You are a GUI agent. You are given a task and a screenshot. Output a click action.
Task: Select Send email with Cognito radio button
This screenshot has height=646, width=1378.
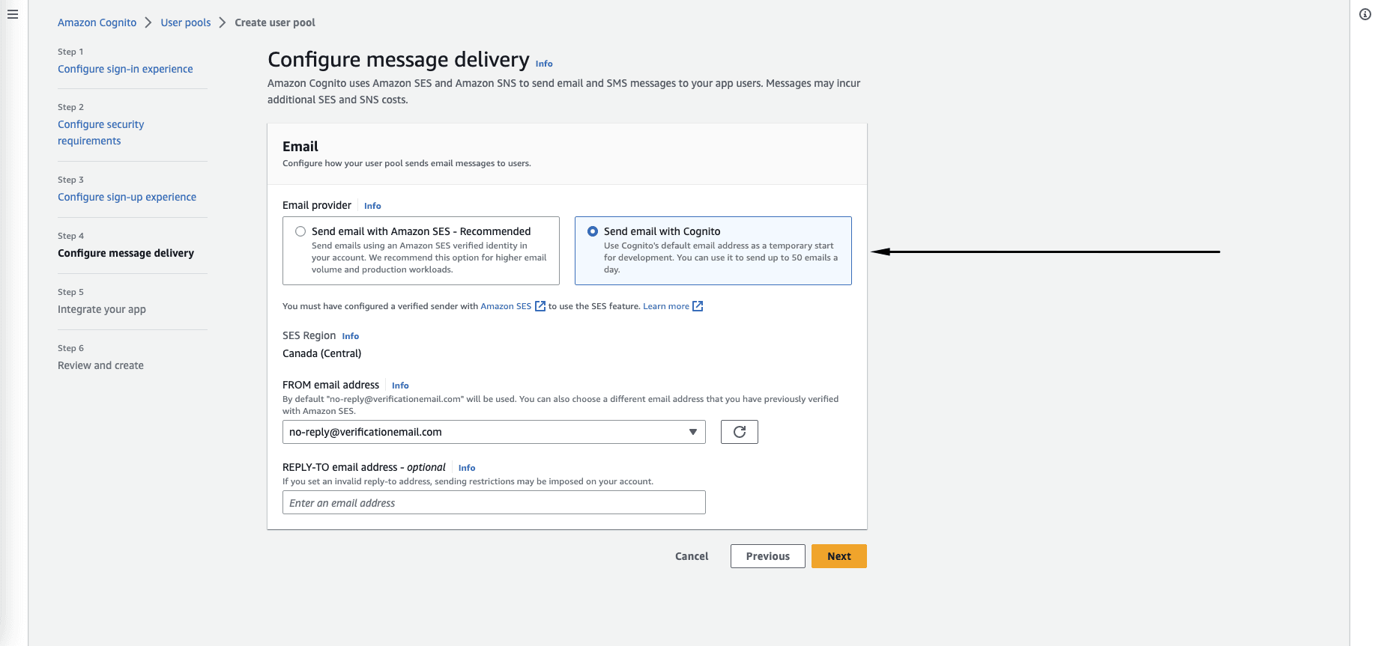point(593,231)
